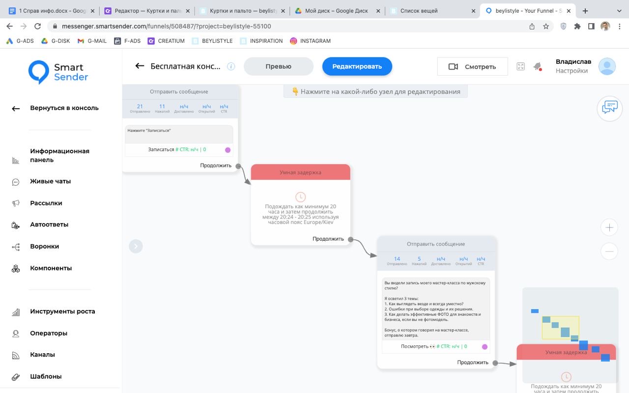
Task: Zoom out the funnel canvas
Action: point(609,251)
